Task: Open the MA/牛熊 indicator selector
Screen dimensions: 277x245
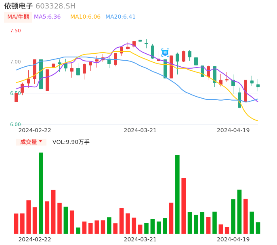Action: (x=18, y=17)
